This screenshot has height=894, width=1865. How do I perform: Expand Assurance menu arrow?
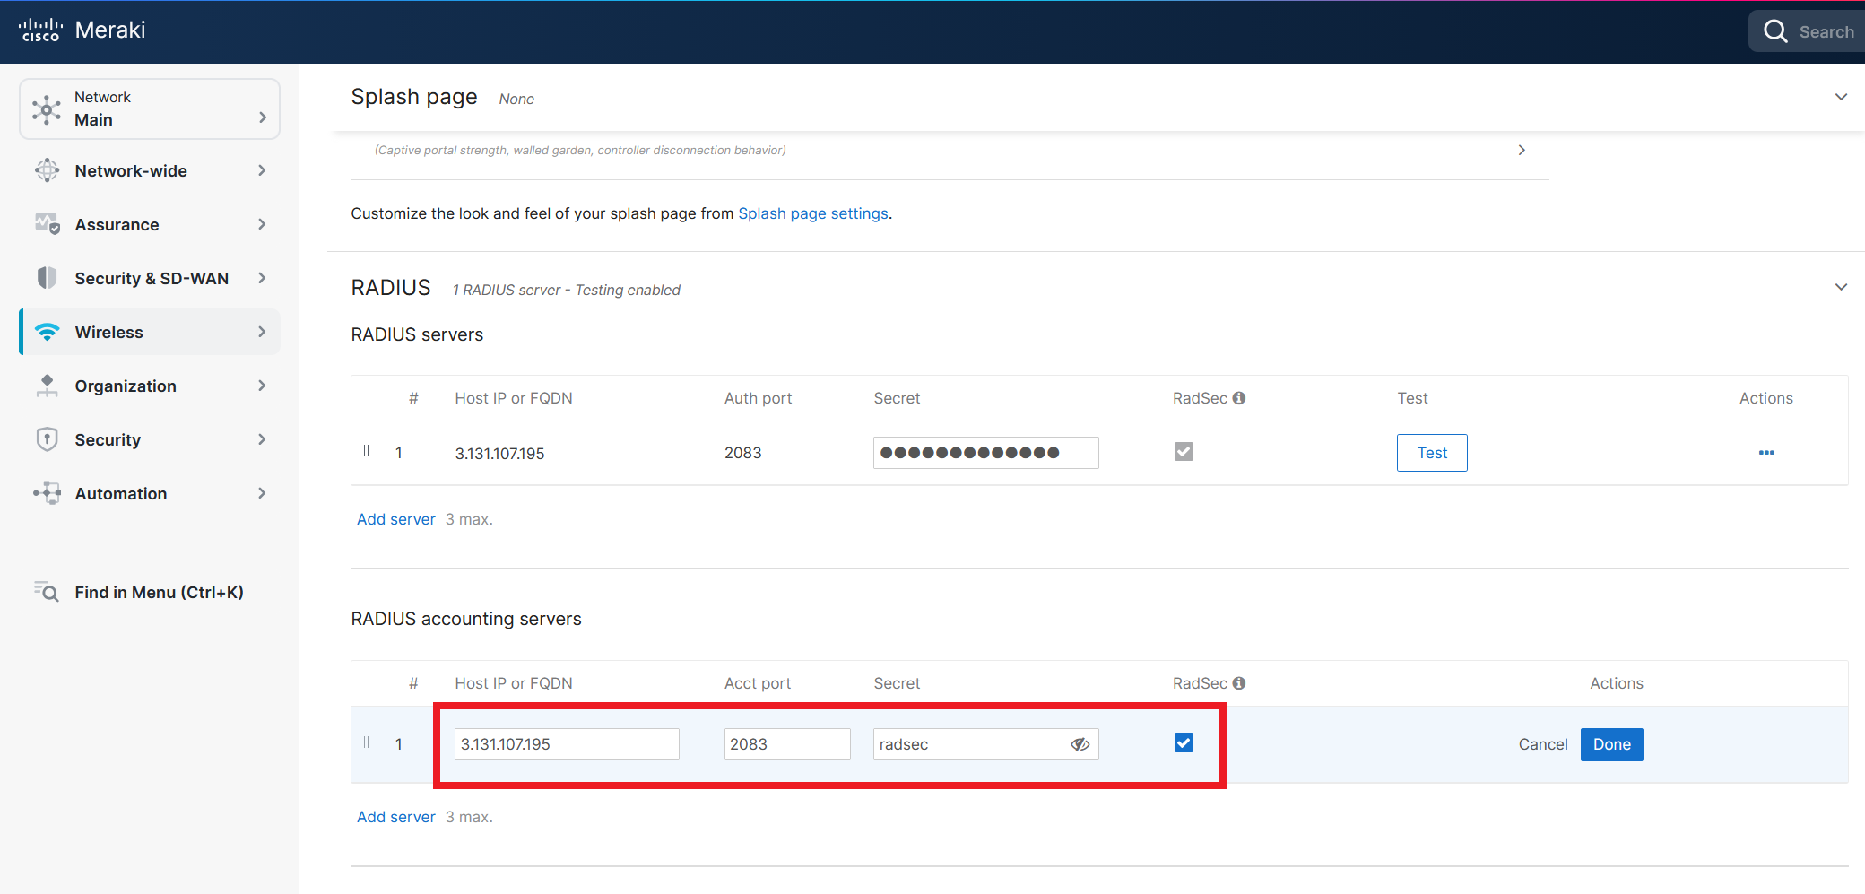[x=262, y=224]
